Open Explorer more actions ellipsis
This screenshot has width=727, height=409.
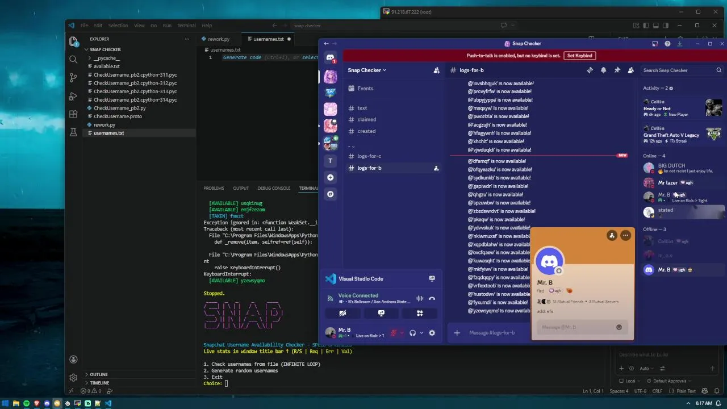[187, 39]
